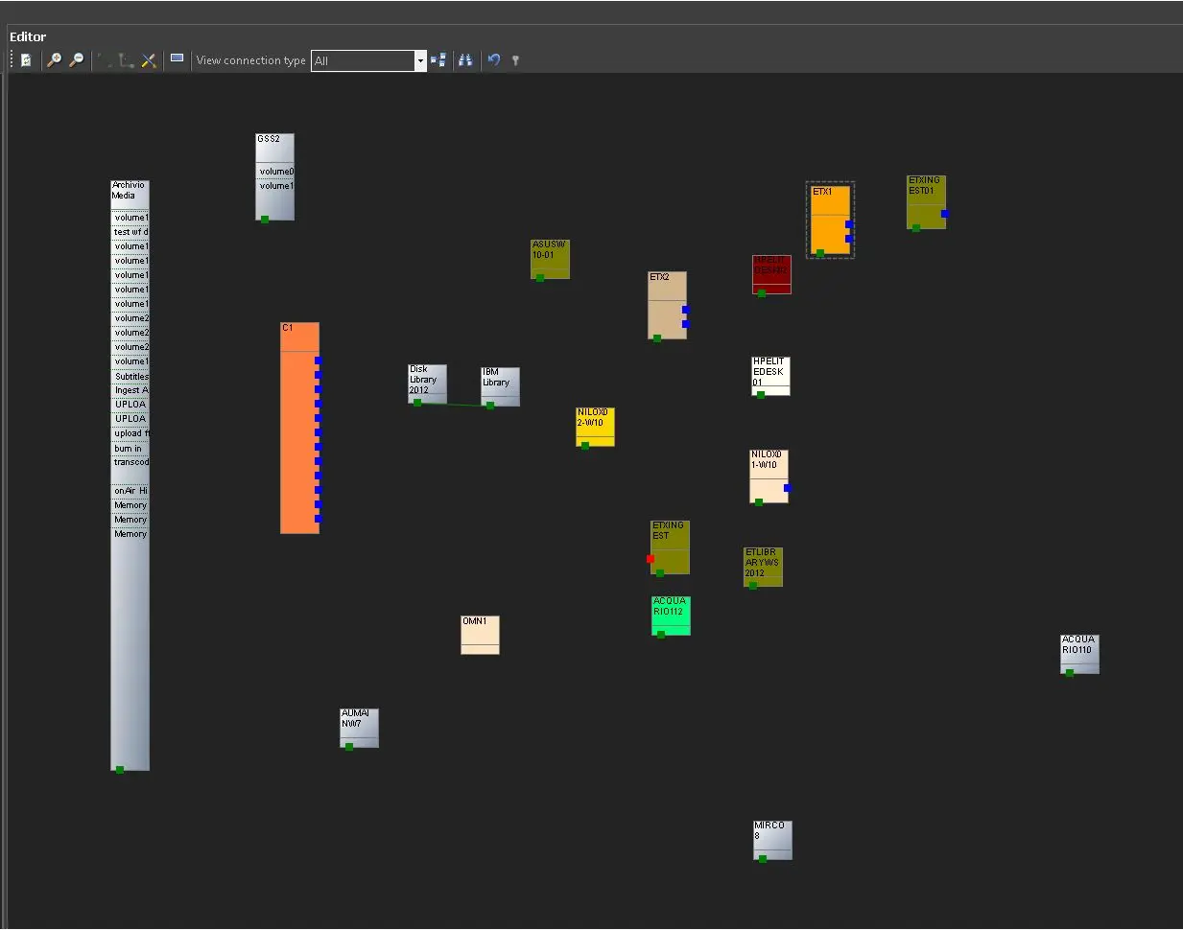Zoom in on the editor diagram
Image resolution: width=1183 pixels, height=930 pixels.
[x=55, y=60]
